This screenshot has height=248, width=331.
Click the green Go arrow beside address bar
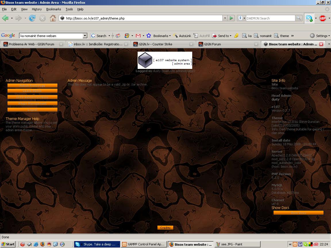tap(231, 18)
